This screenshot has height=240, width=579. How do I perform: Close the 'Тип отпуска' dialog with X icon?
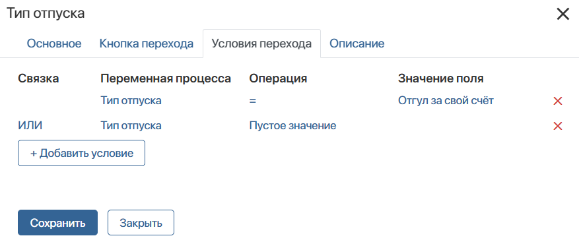(563, 15)
